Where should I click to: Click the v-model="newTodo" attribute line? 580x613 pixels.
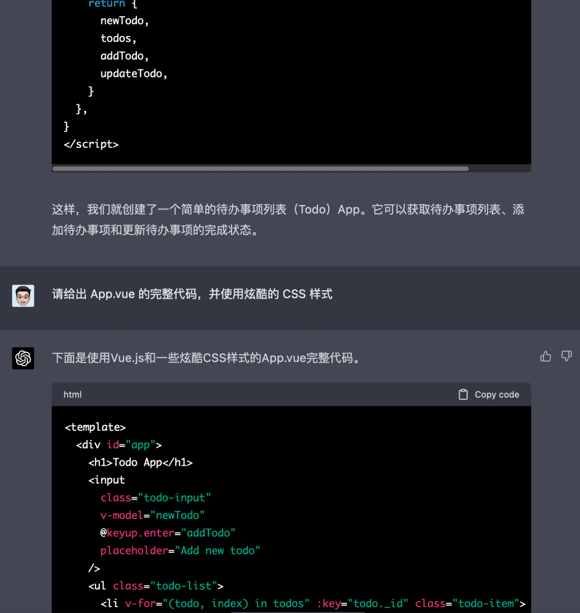click(153, 515)
